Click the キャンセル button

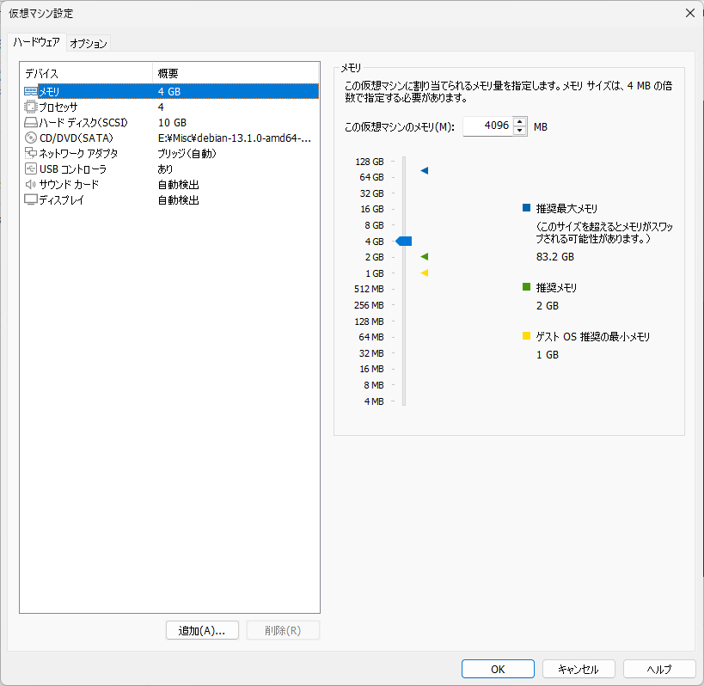click(x=578, y=669)
